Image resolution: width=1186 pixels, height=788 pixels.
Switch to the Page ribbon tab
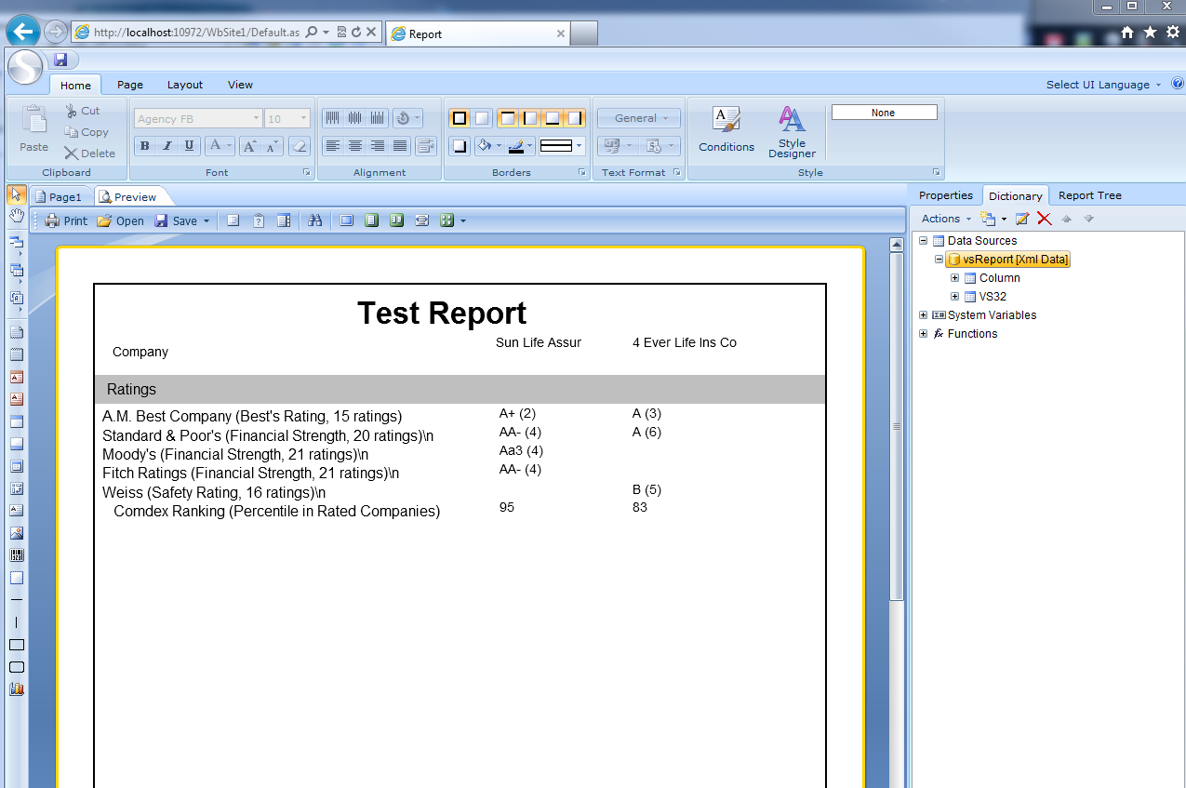coord(130,85)
